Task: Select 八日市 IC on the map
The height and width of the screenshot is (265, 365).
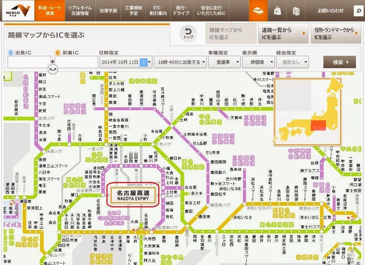Action: [x=44, y=173]
